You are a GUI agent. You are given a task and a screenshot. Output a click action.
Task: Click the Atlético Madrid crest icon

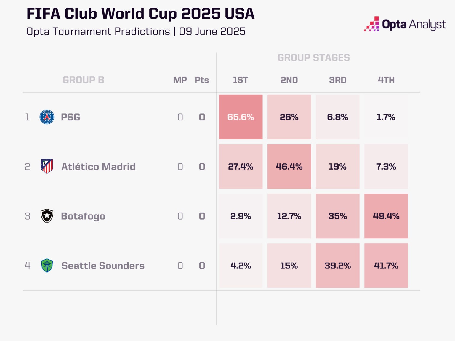pos(47,166)
